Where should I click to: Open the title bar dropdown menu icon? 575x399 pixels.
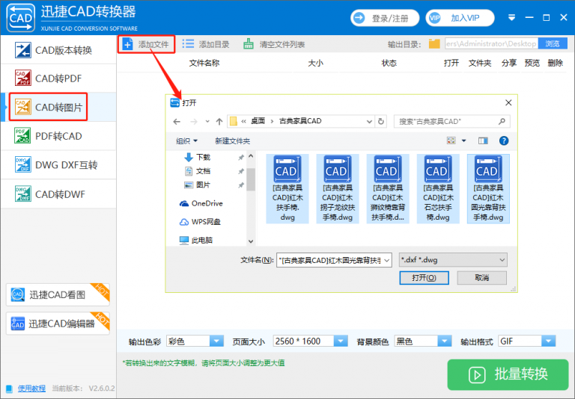(x=511, y=18)
